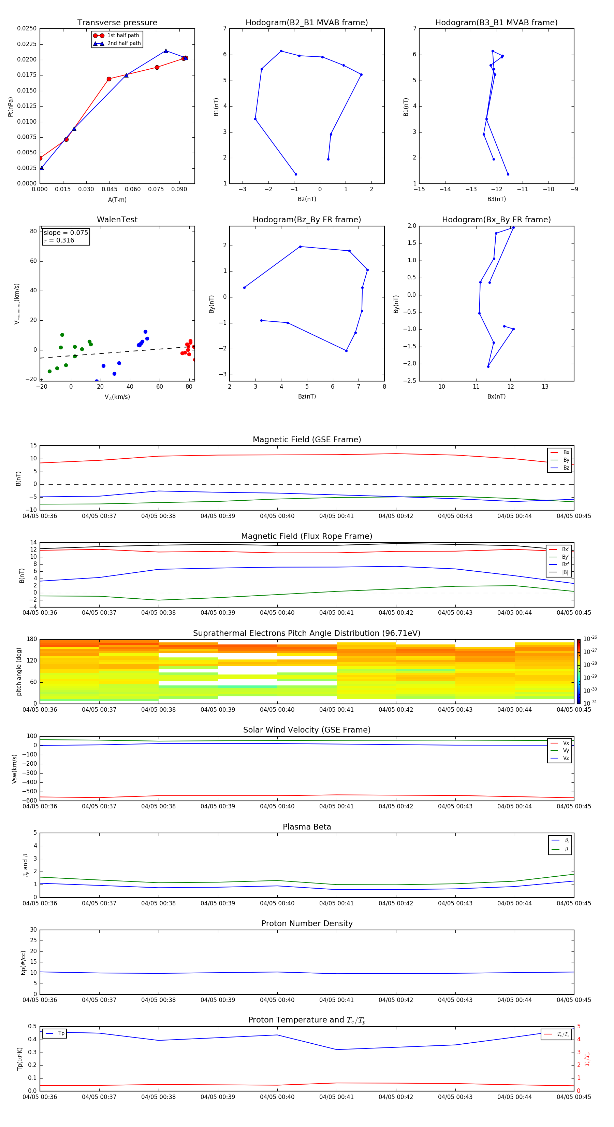Viewport: 614px width, 1127px height.
Task: Click 'pitch angle (deg)' axis label
Action: (x=19, y=671)
